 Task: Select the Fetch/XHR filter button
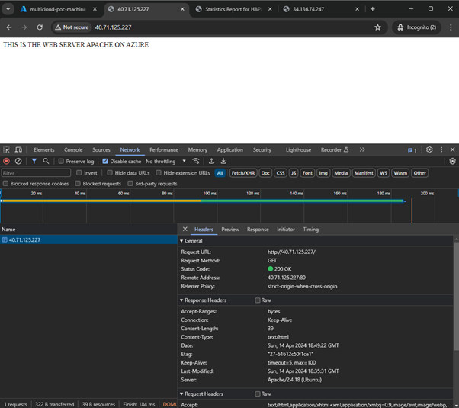point(242,173)
